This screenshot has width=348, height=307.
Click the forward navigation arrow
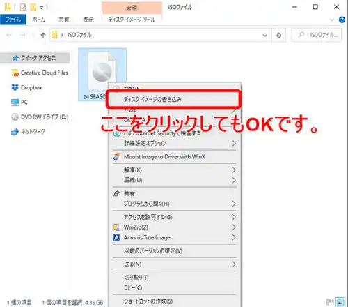[22, 35]
